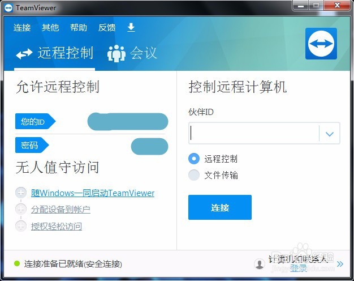
Task: Open the 反馈 menu
Action: point(107,28)
